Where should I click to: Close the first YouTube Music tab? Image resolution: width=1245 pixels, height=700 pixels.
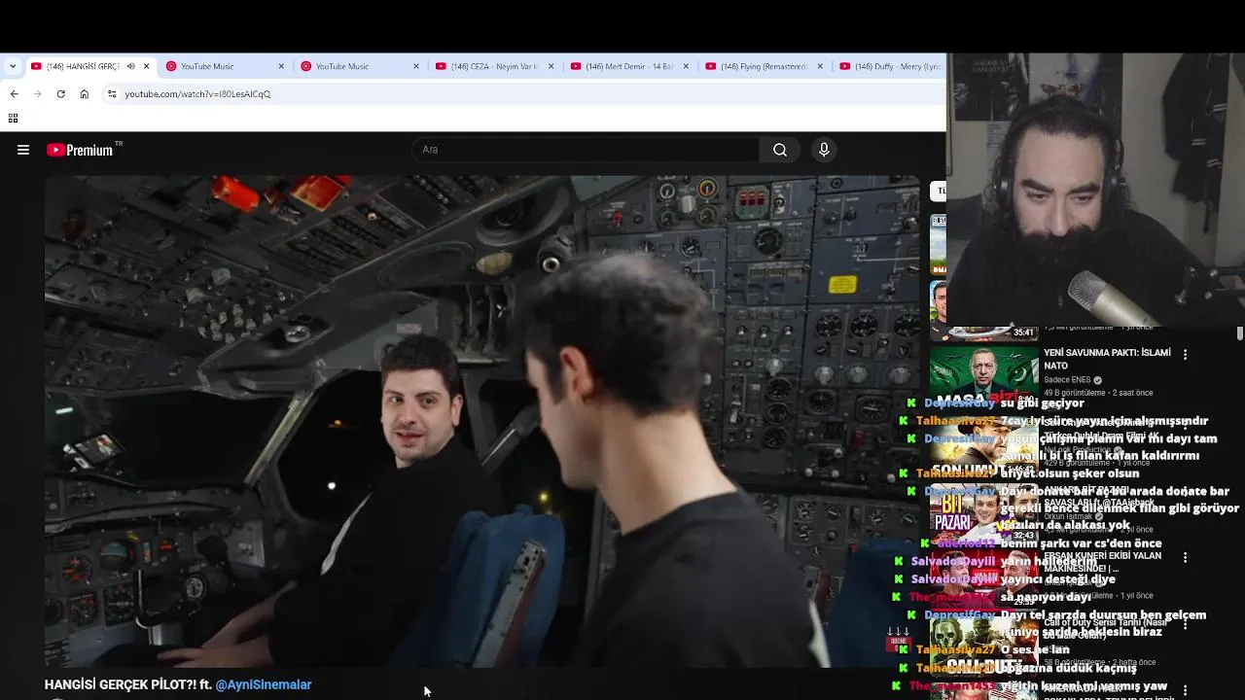tap(281, 66)
